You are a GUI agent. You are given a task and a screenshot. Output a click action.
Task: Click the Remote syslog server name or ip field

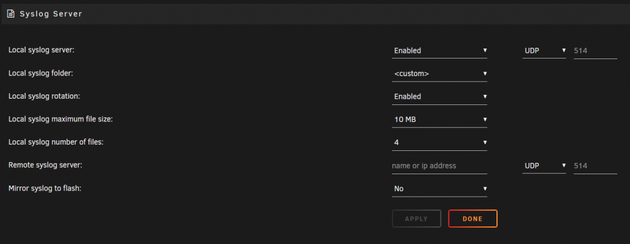[x=440, y=166]
